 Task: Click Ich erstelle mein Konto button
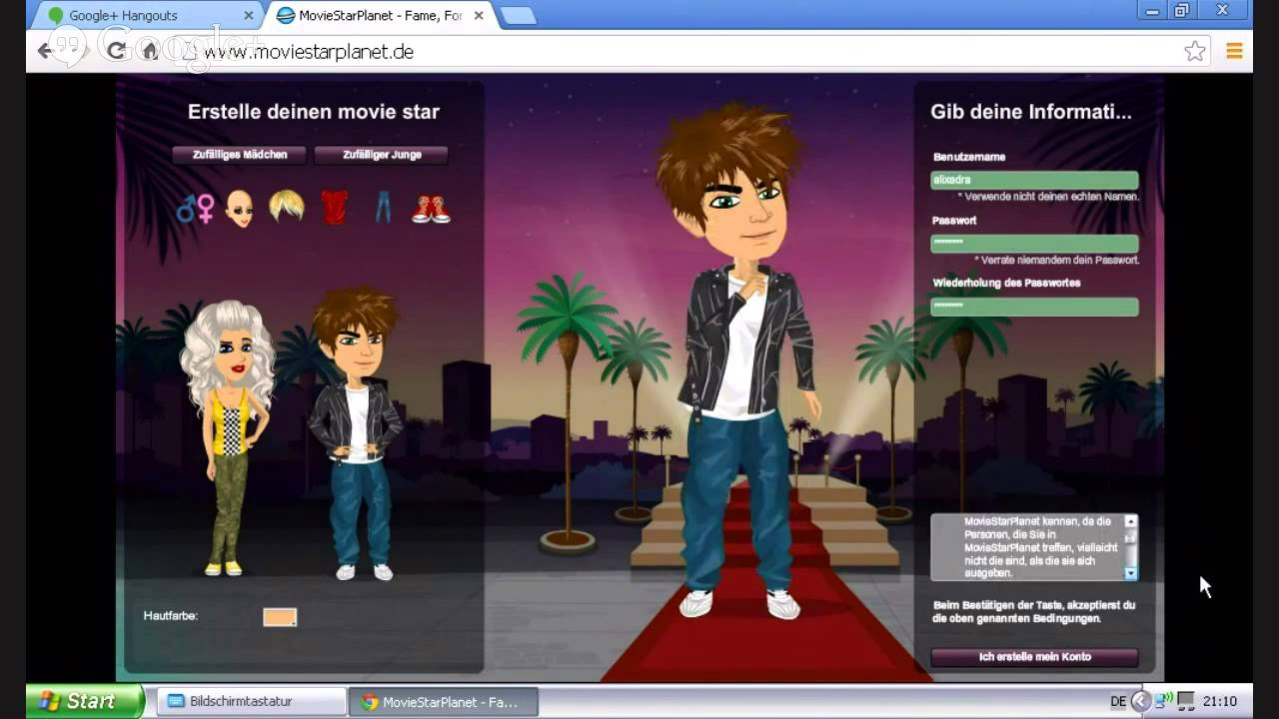[1034, 657]
